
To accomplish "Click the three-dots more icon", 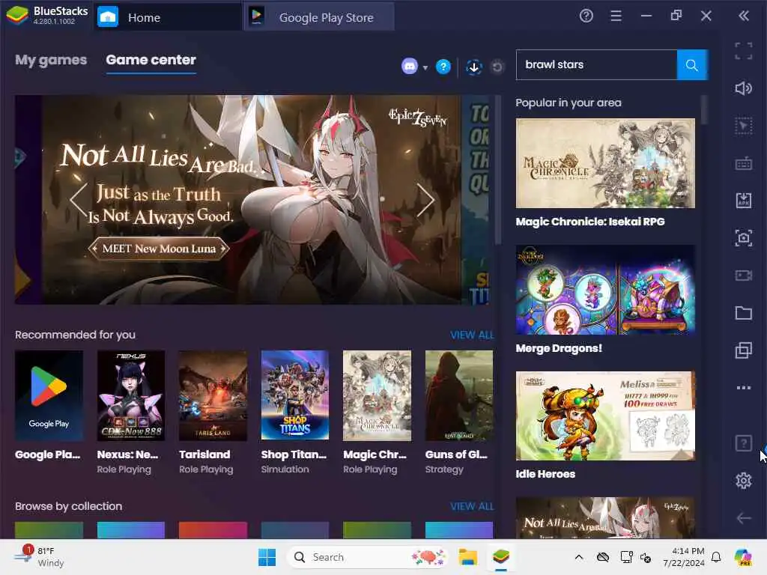I will [744, 388].
